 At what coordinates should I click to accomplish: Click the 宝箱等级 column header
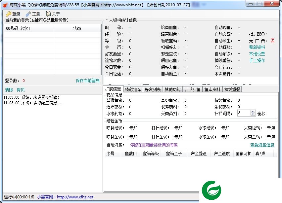pyautogui.click(x=151, y=153)
